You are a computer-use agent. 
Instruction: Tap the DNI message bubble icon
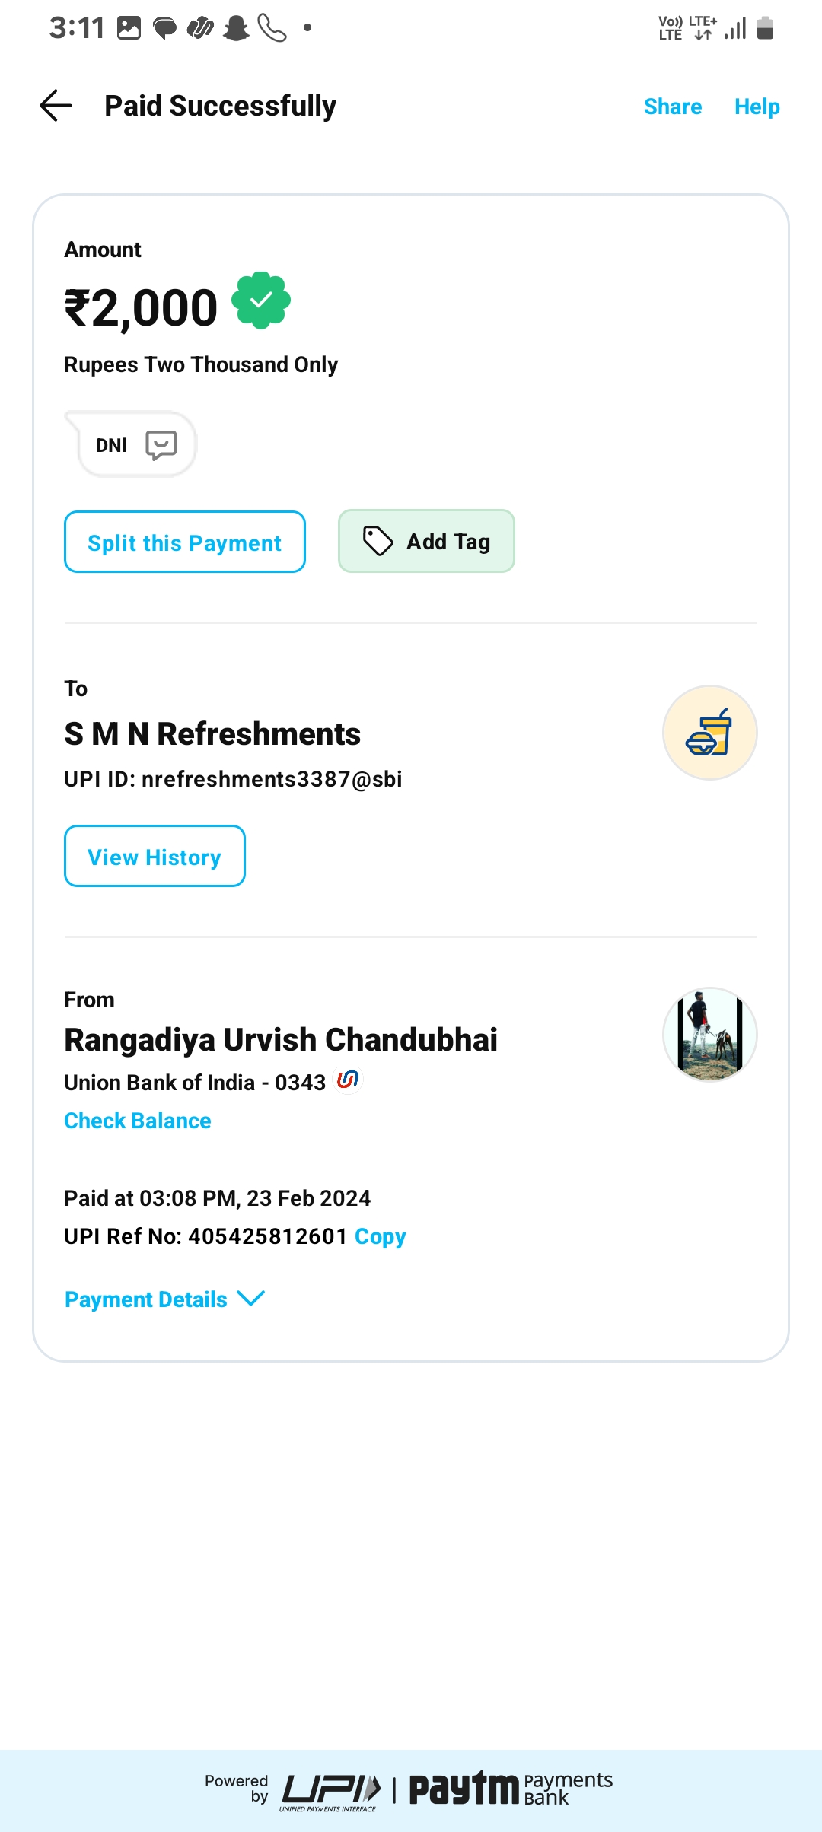point(161,445)
